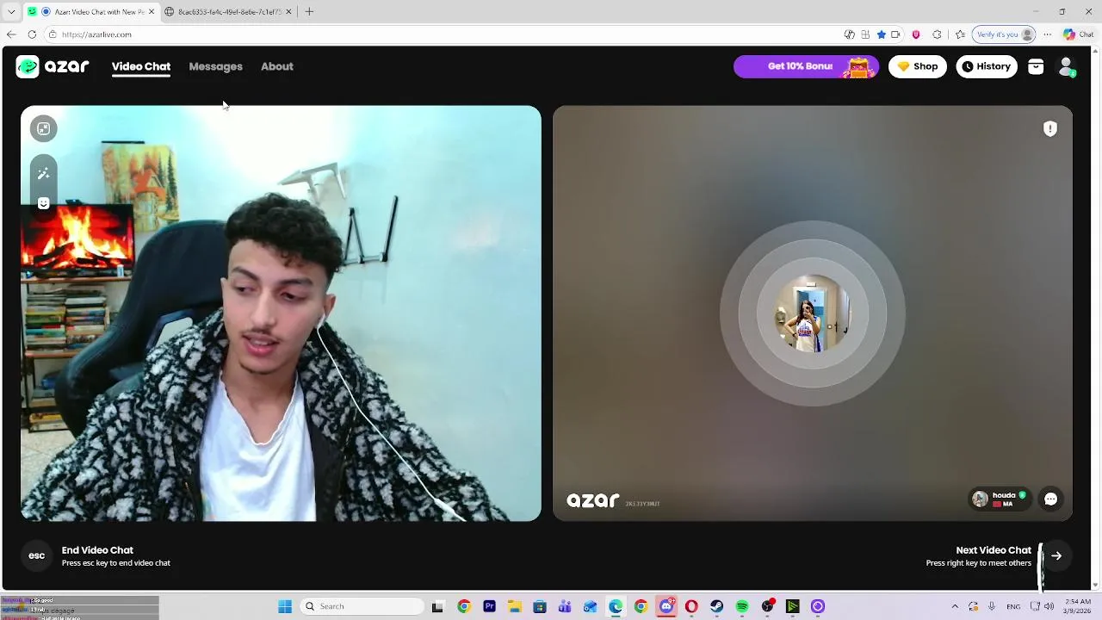Open the tab actions dropdown arrow
1102x620 pixels.
[x=11, y=12]
